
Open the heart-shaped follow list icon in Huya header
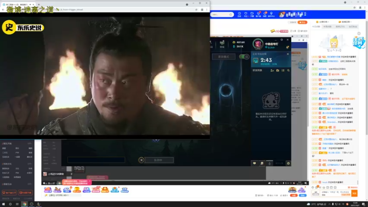coord(246,14)
